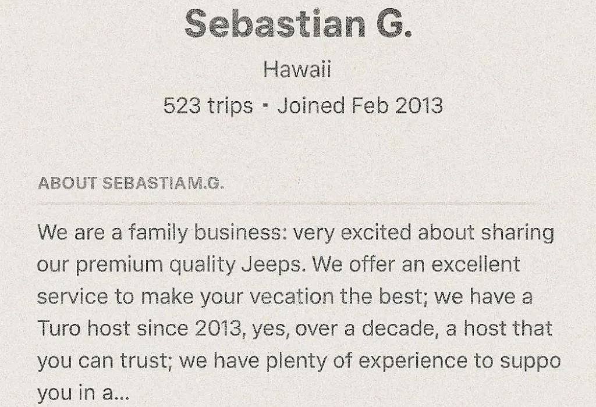Image resolution: width=596 pixels, height=407 pixels.
Task: Click the Joined Feb 2013 label
Action: [360, 106]
